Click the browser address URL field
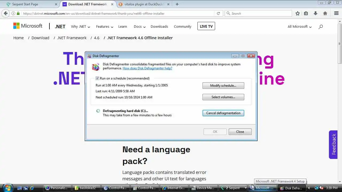 [118, 13]
